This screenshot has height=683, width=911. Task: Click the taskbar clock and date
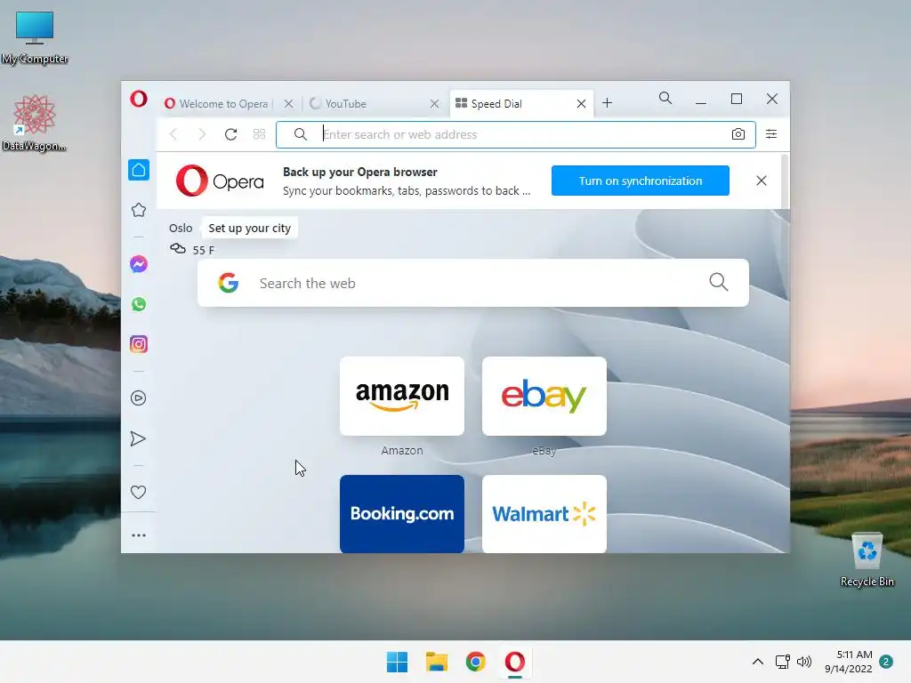pyautogui.click(x=848, y=662)
